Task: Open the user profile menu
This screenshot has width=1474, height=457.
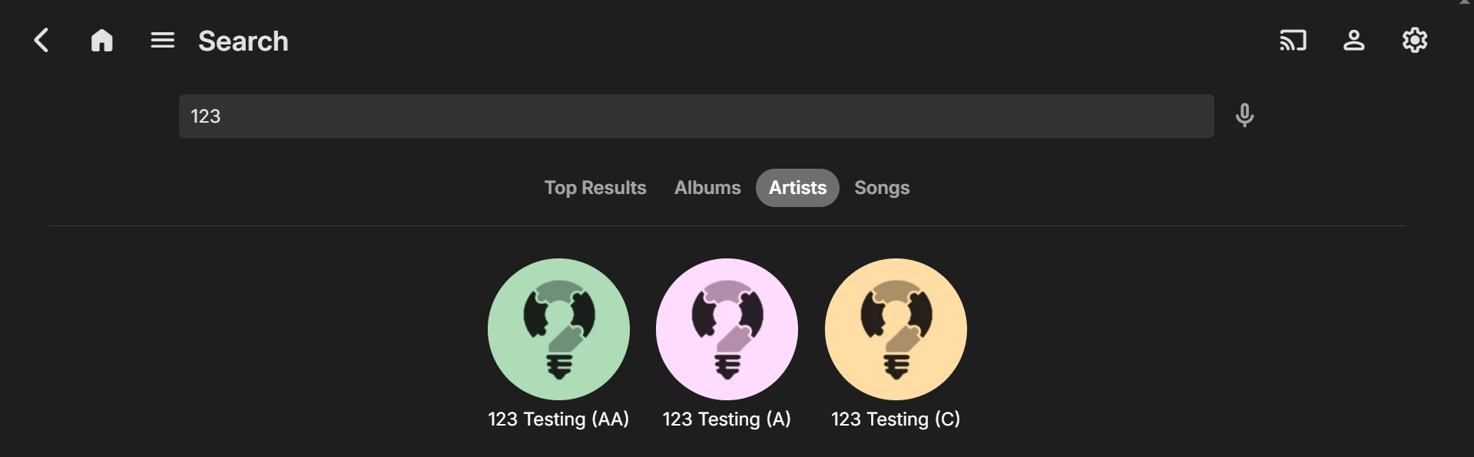Action: 1353,41
